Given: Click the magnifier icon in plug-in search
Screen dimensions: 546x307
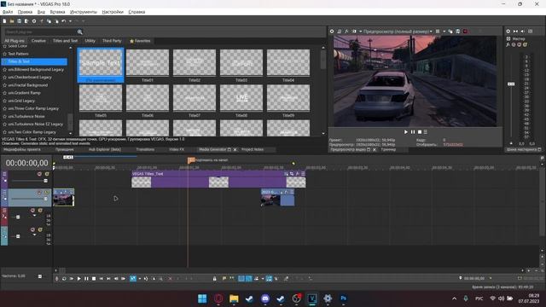Looking at the screenshot, I should coord(79,32).
